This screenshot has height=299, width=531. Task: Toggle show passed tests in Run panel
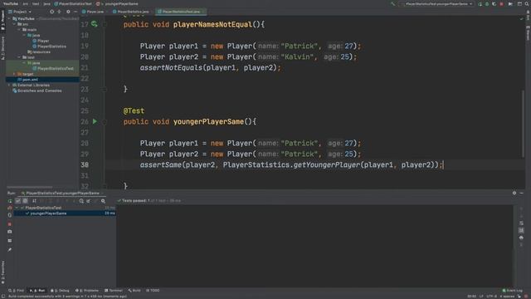pyautogui.click(x=18, y=201)
